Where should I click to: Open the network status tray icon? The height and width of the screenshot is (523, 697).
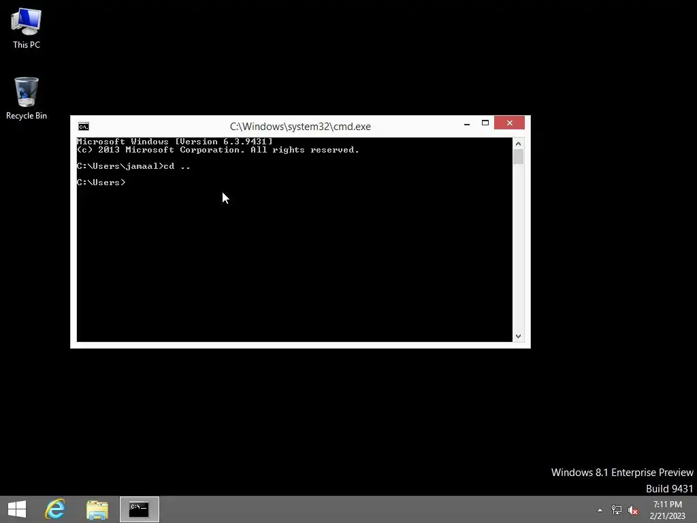click(x=617, y=510)
